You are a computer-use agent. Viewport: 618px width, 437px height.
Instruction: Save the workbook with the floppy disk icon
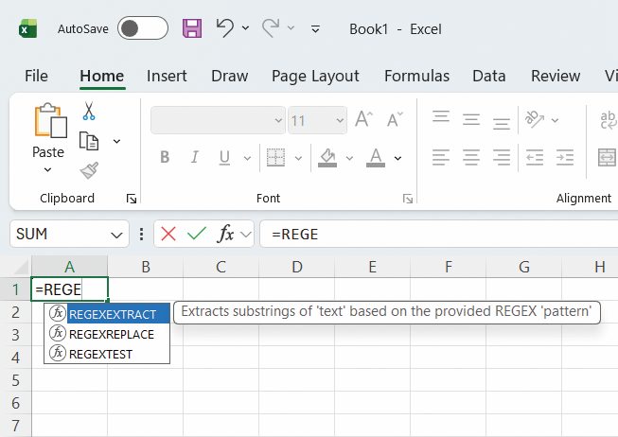pyautogui.click(x=192, y=28)
